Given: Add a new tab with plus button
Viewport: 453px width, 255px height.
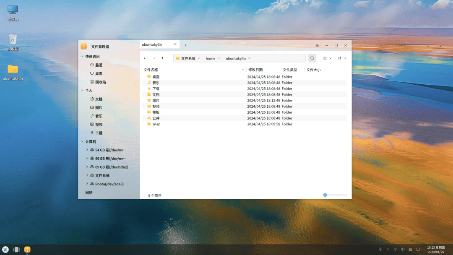Looking at the screenshot, I should 185,45.
